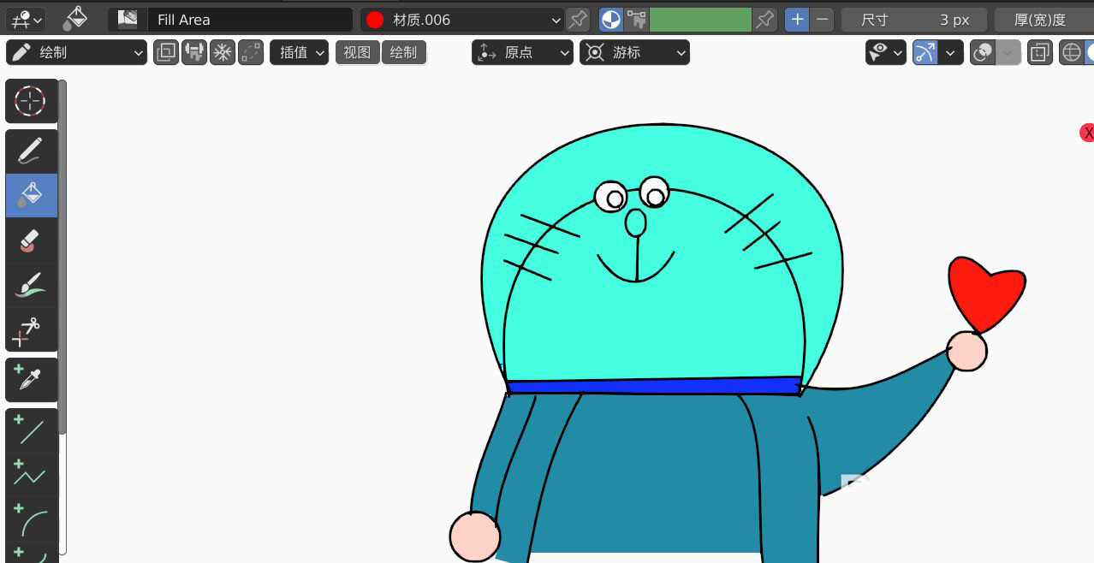The width and height of the screenshot is (1094, 563).
Task: Select the Erase tool
Action: click(x=32, y=240)
